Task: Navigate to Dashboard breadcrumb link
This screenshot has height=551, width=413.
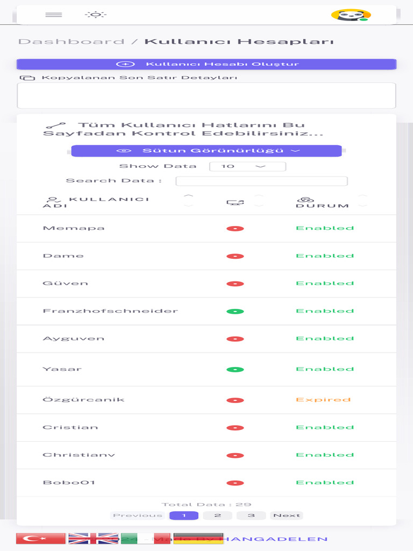Action: 71,41
